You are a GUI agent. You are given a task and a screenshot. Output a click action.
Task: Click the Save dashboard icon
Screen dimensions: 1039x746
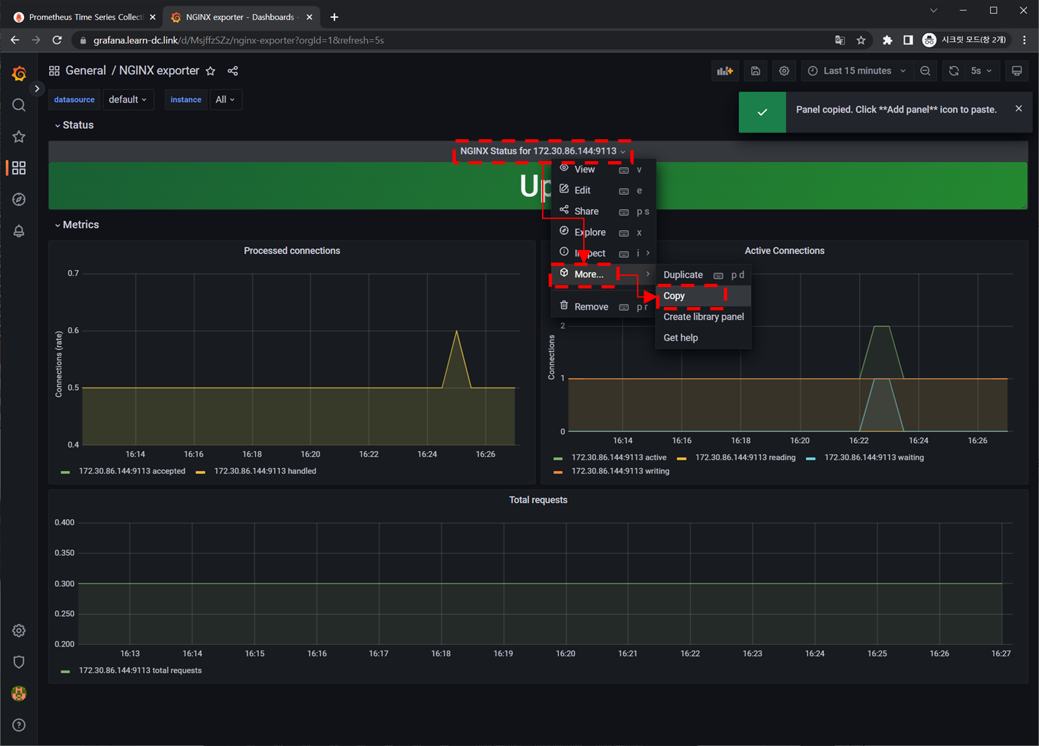click(x=755, y=71)
